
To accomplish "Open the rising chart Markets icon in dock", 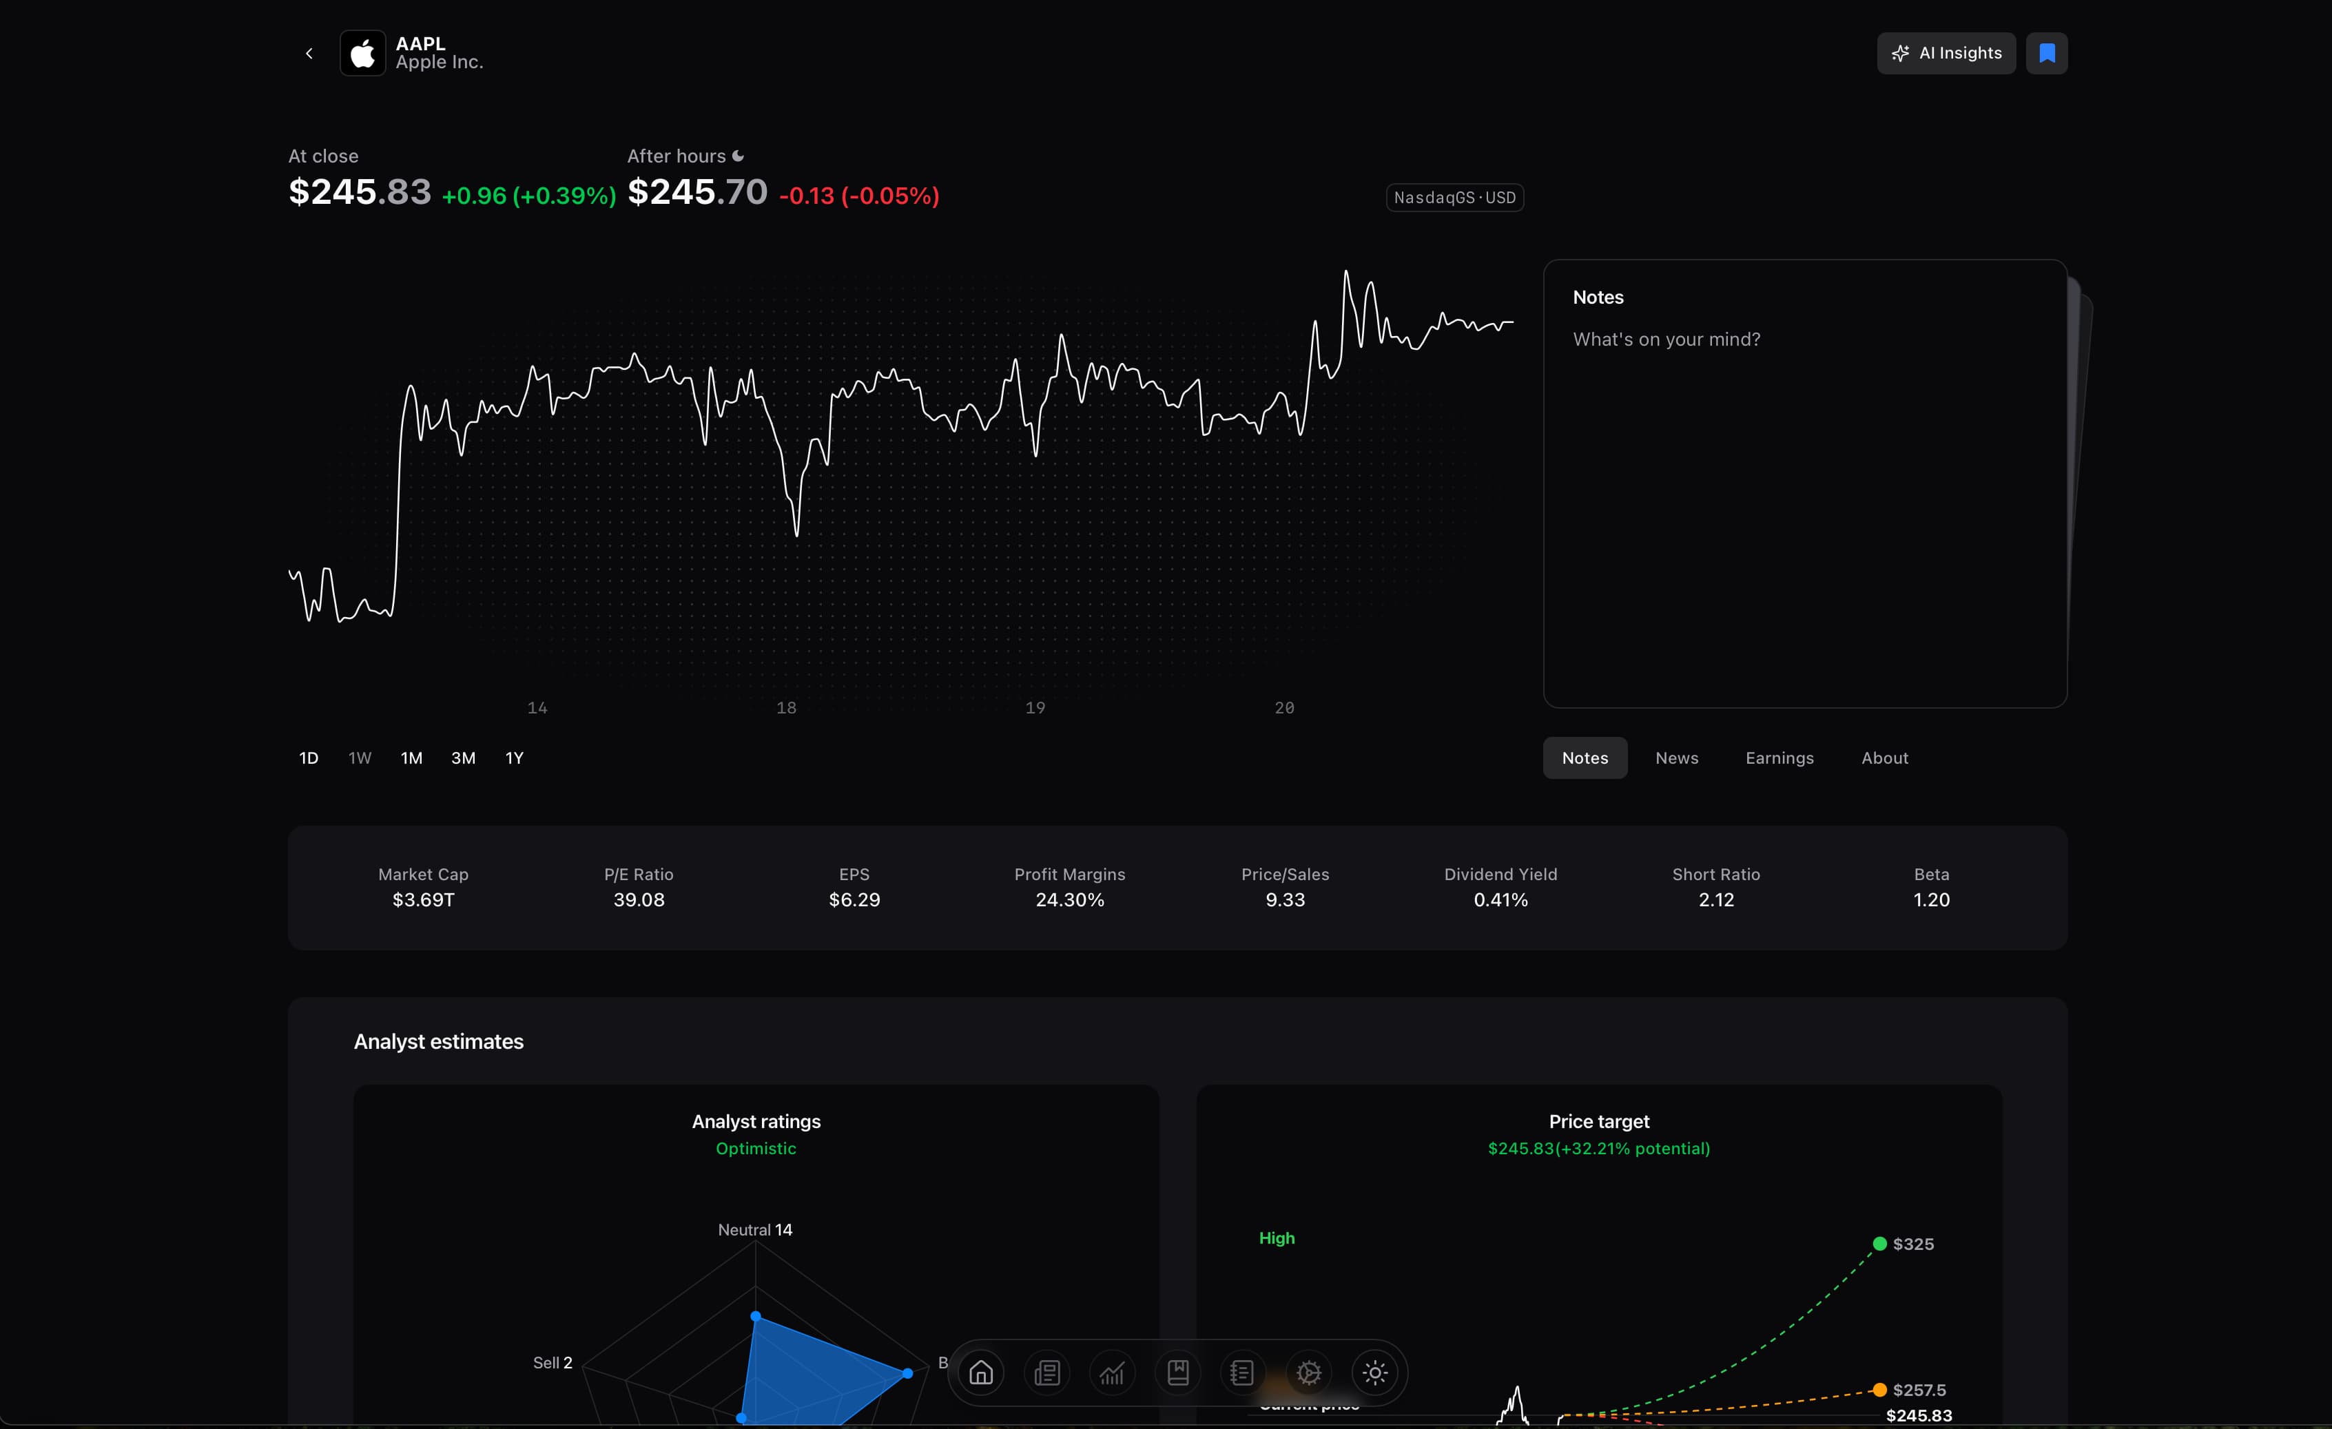I will (x=1112, y=1373).
